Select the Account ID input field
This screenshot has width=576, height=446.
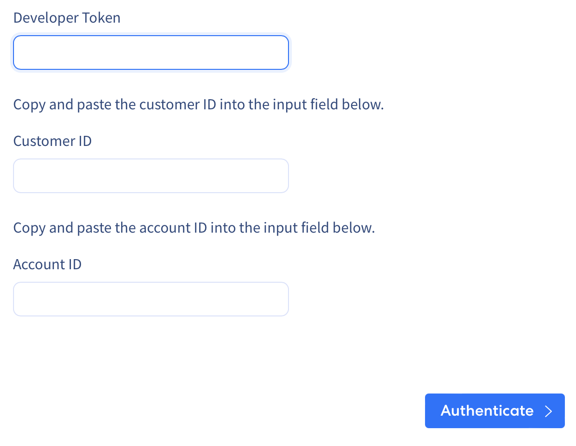[151, 299]
